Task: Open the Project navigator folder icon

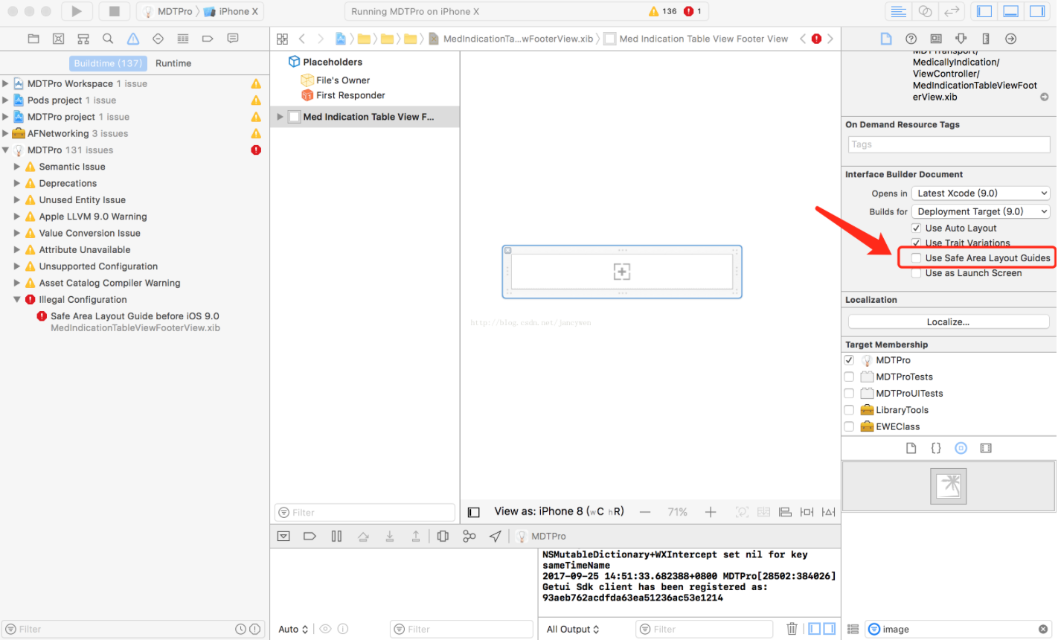Action: click(33, 39)
